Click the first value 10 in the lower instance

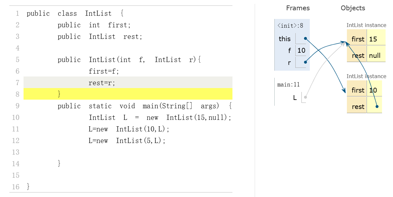click(x=373, y=90)
